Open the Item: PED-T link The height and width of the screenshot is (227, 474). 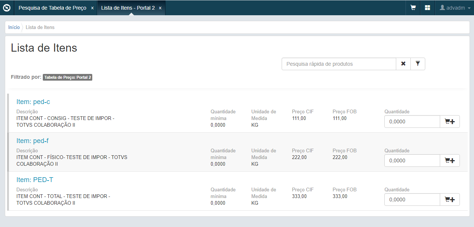(x=35, y=180)
